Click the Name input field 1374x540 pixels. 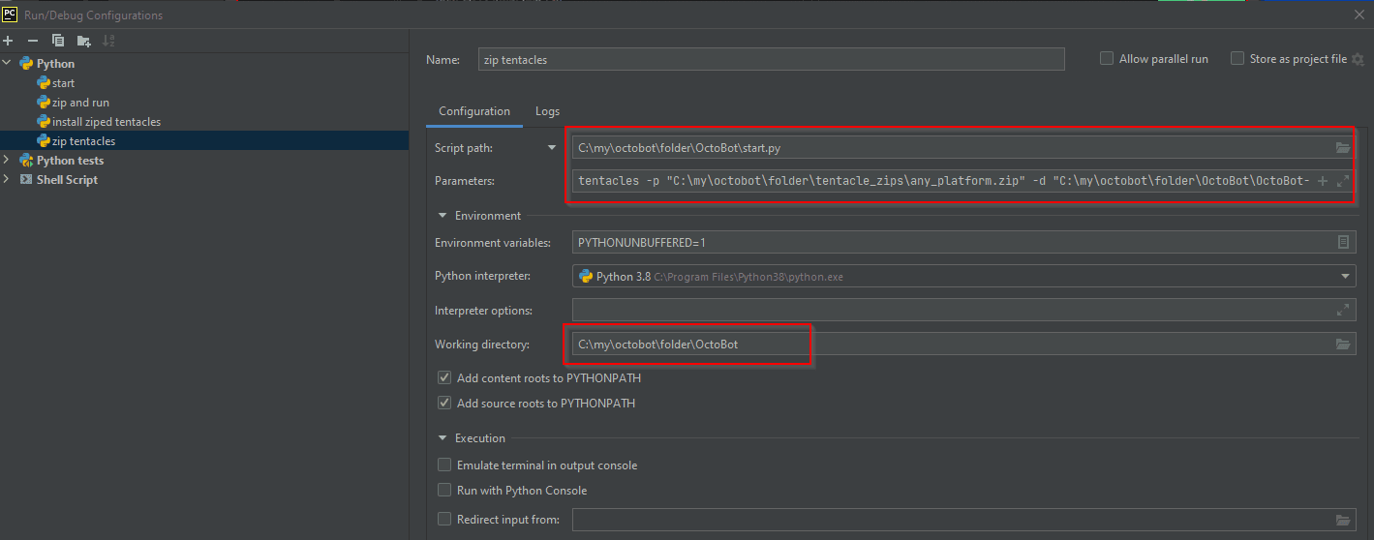coord(772,59)
